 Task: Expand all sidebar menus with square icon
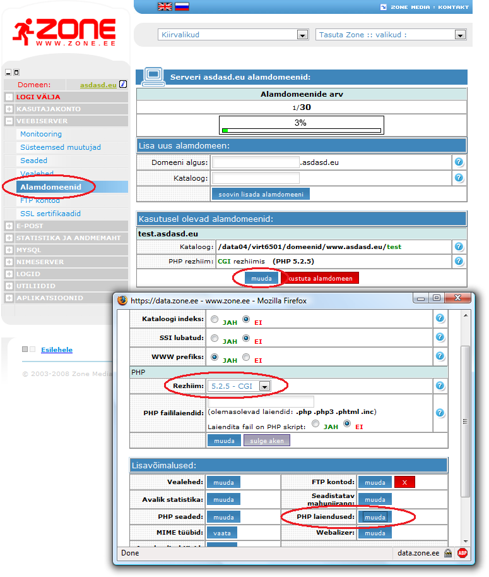tap(16, 73)
